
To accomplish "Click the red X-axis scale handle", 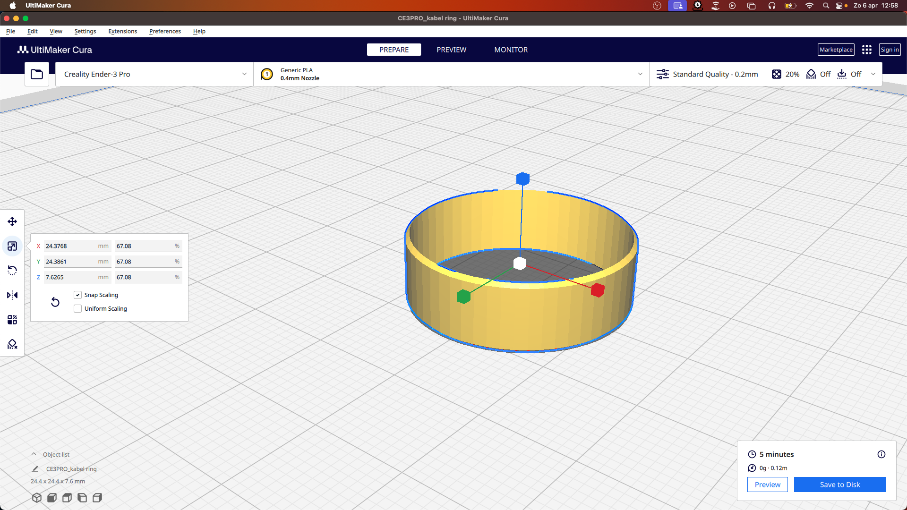I will coord(598,290).
